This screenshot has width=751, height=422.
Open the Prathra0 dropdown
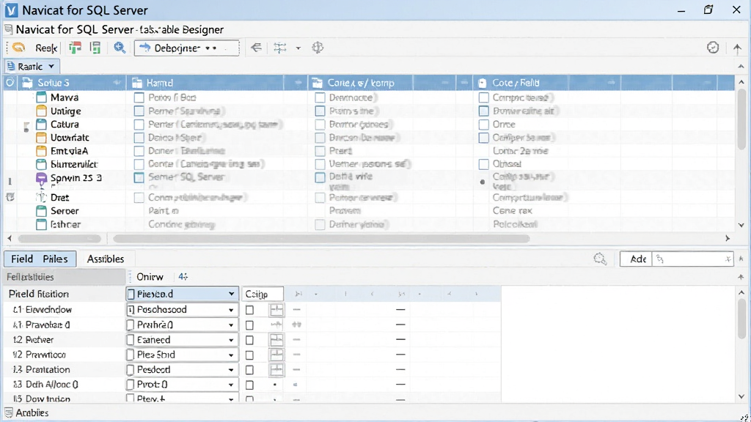tap(231, 325)
